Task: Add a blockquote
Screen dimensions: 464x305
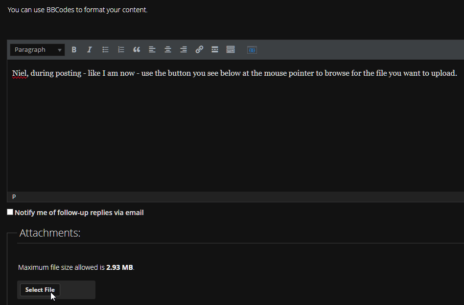Action: (137, 50)
